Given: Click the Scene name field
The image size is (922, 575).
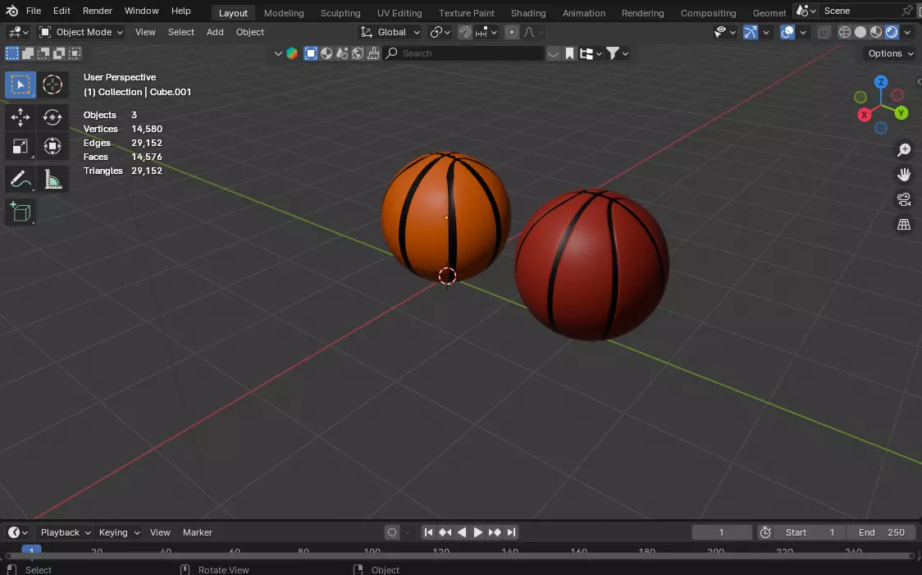Looking at the screenshot, I should point(860,11).
